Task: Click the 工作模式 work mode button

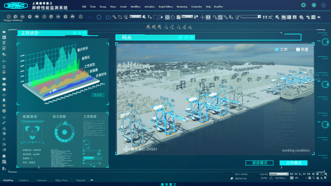Action: [x=293, y=163]
